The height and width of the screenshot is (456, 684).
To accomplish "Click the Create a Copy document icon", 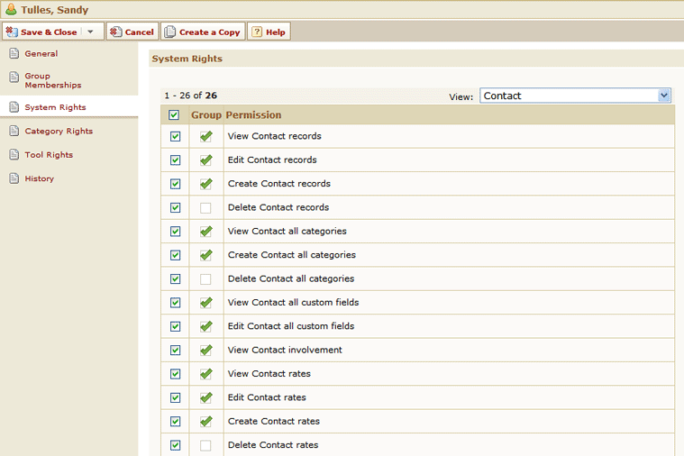I will pos(170,32).
